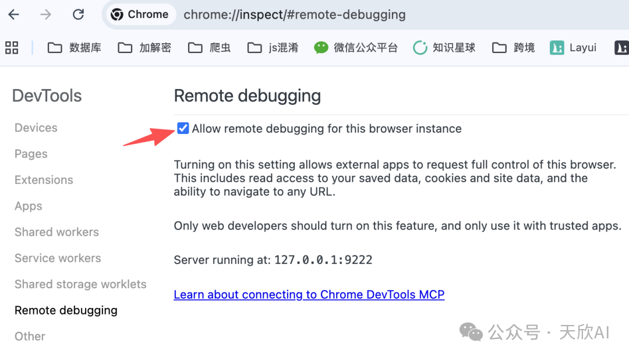
Task: Open the 知识星球 bookmark
Action: point(444,48)
